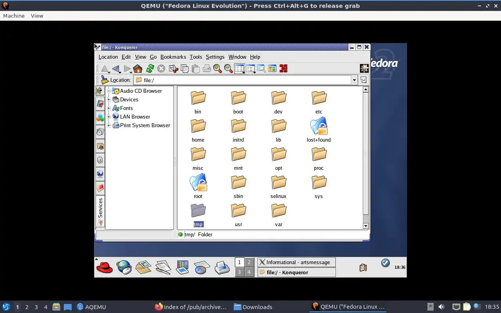The image size is (501, 313).
Task: Select the locked lost+found folder
Action: pos(319,130)
